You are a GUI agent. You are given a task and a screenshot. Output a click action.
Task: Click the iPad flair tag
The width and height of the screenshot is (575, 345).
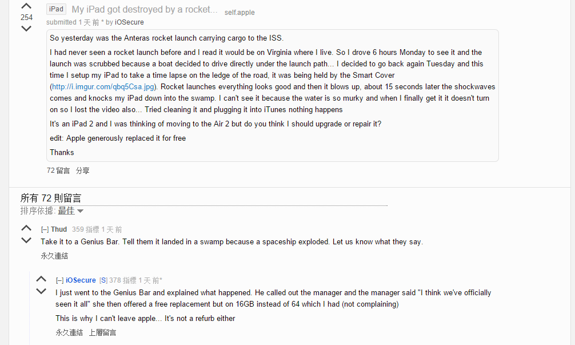57,9
